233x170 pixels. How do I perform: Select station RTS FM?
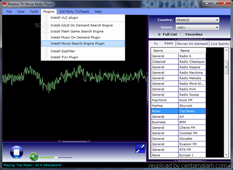[x=192, y=150]
